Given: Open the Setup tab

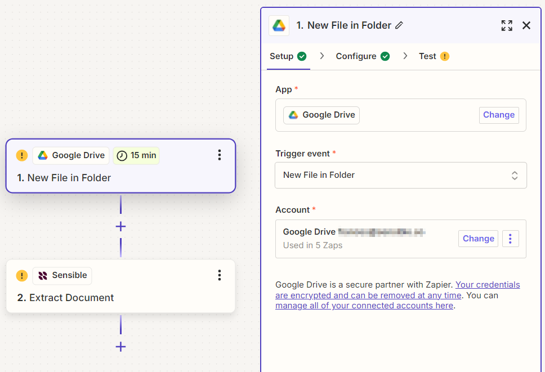Looking at the screenshot, I should [288, 56].
